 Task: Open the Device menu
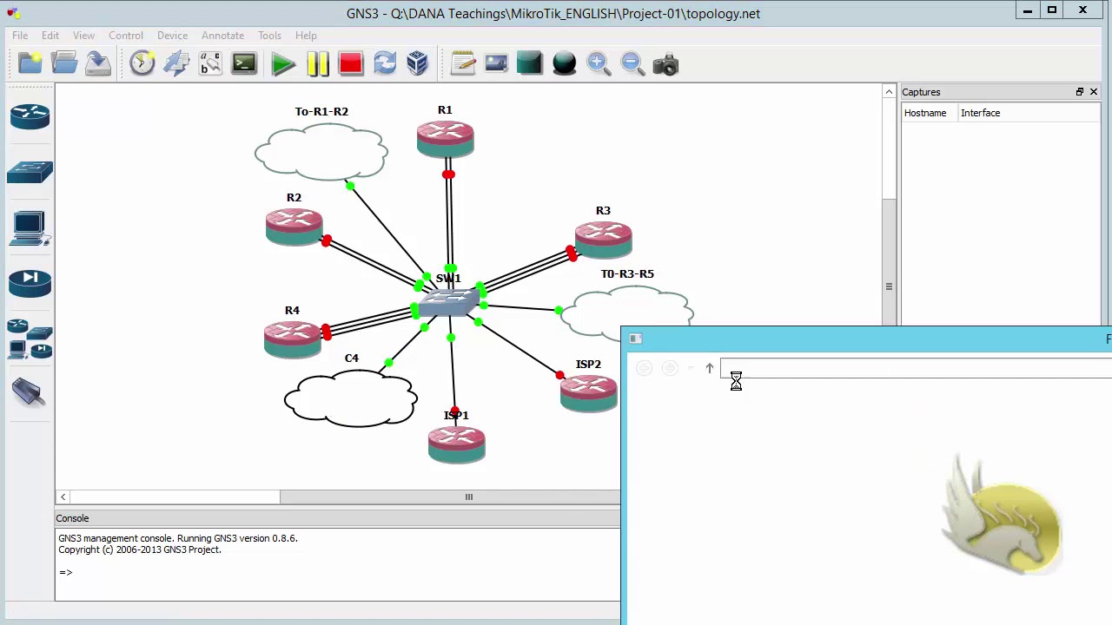point(172,36)
